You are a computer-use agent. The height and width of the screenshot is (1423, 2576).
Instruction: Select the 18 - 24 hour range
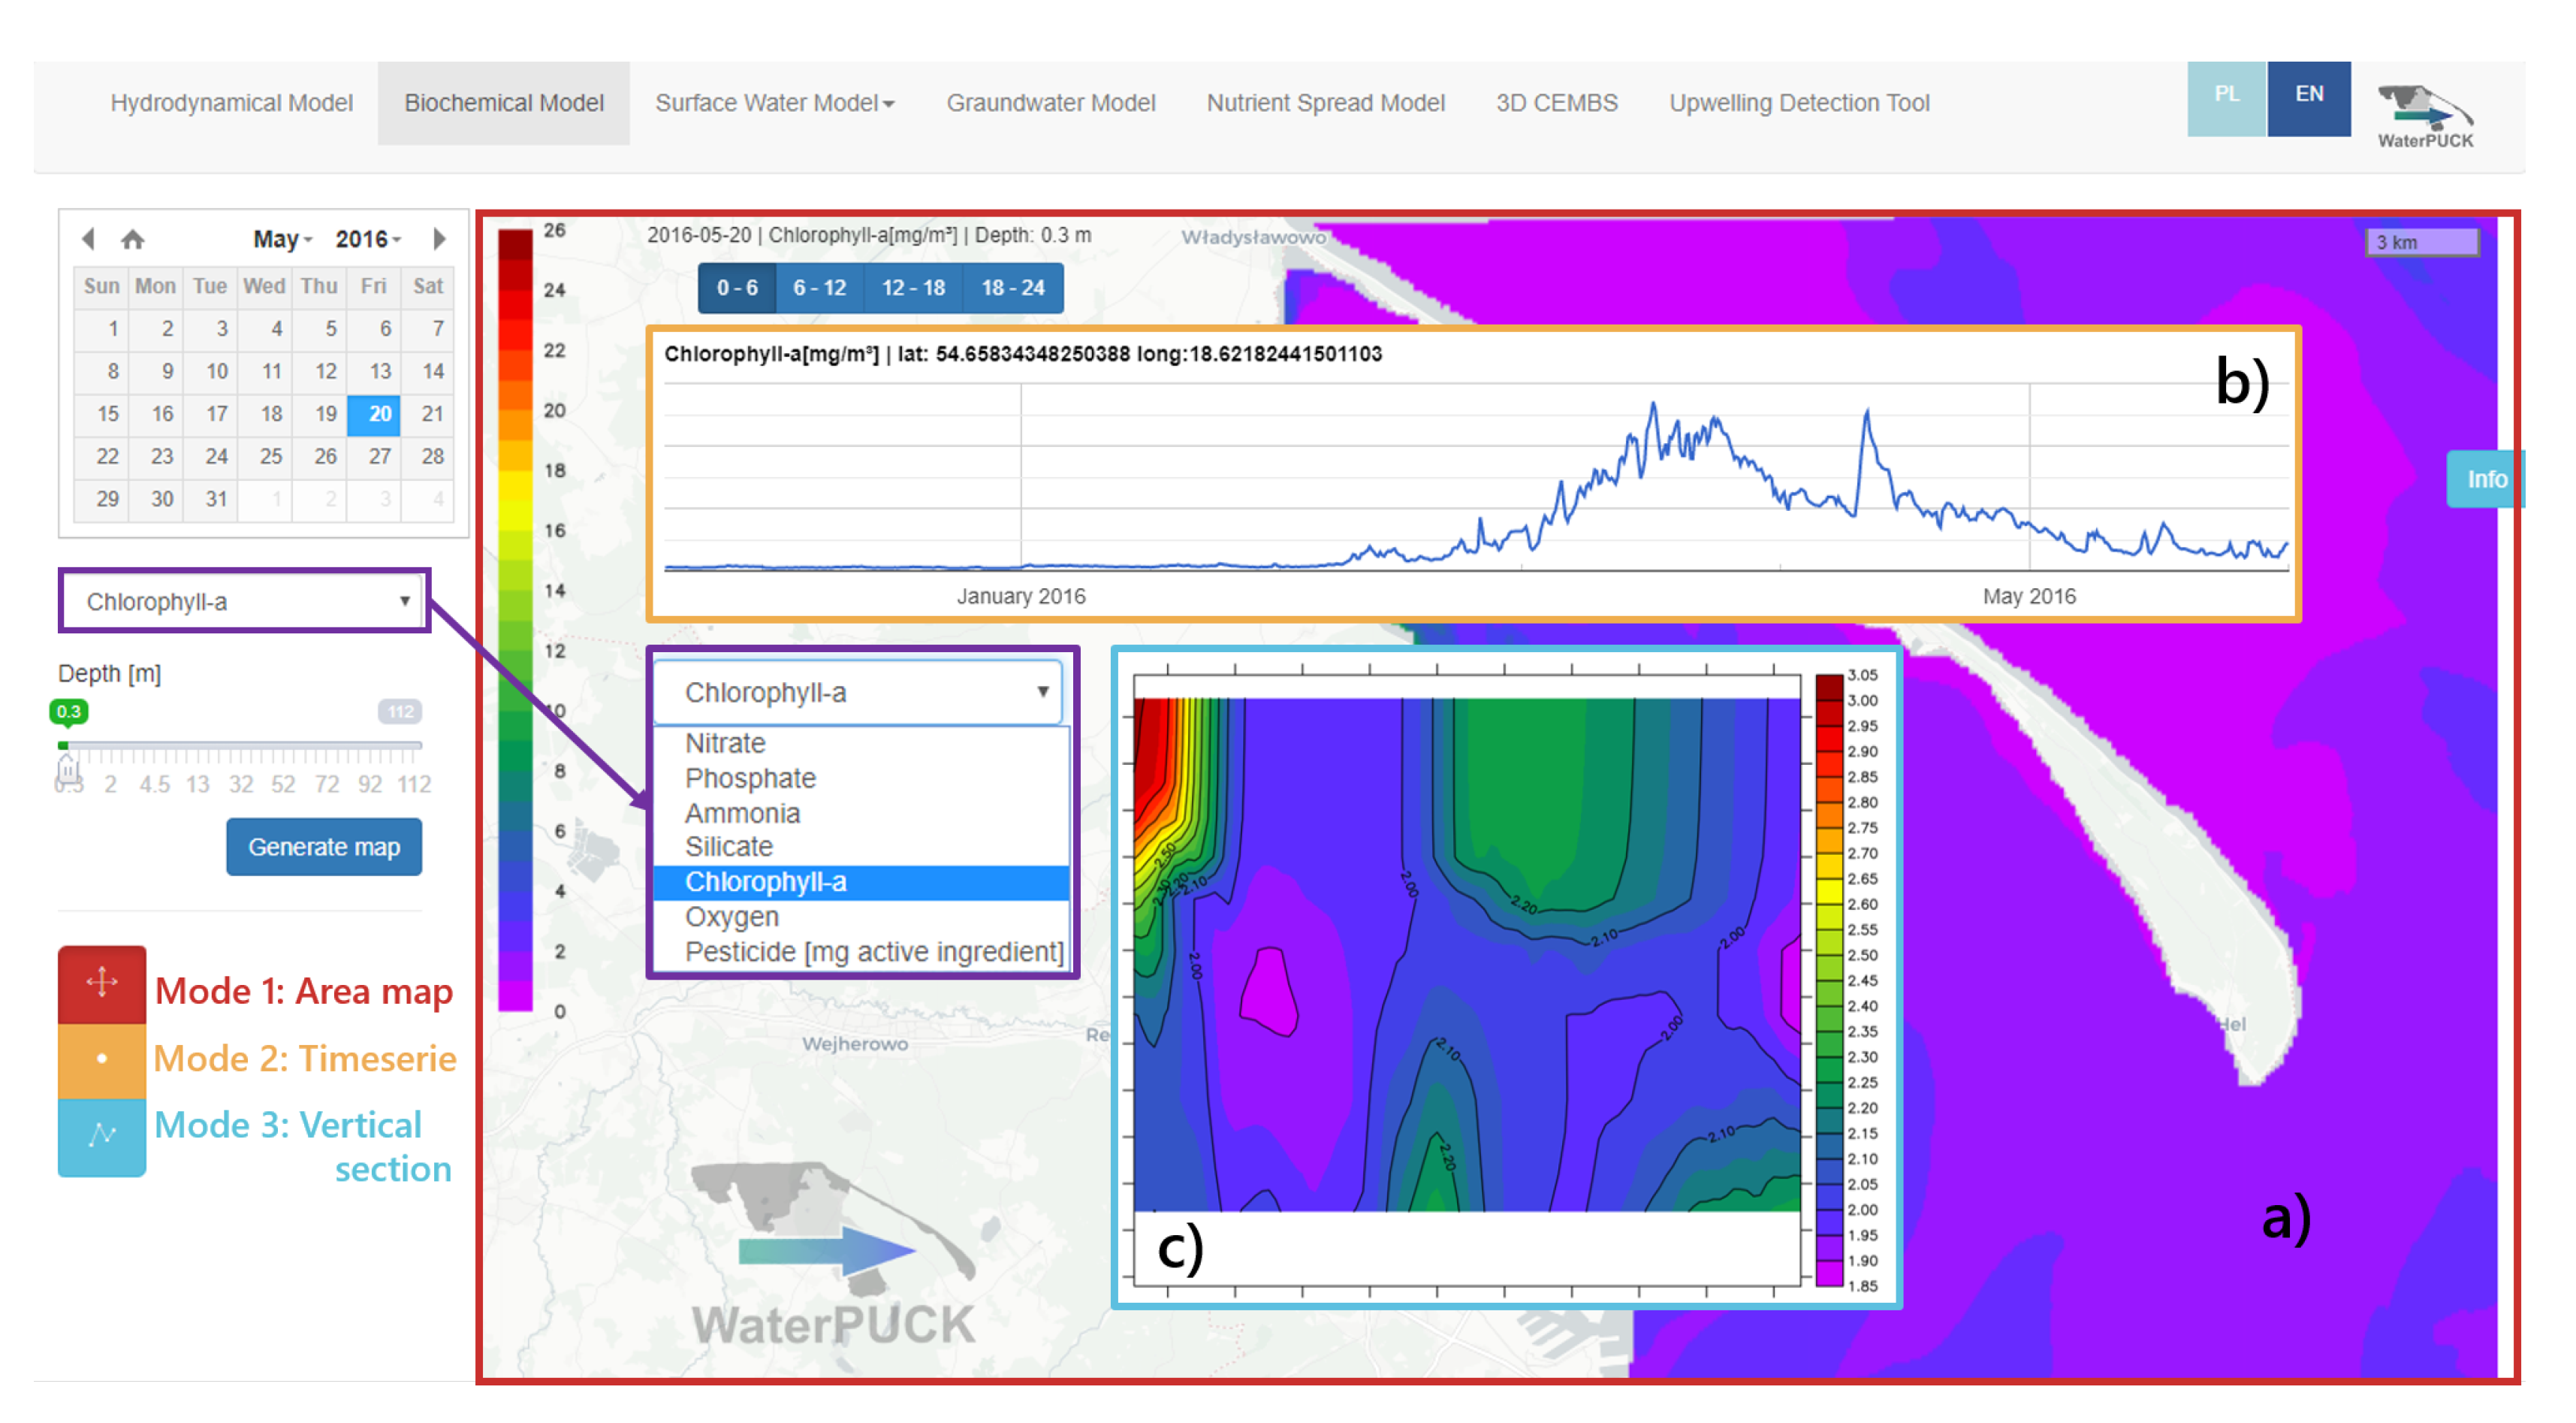click(1012, 289)
